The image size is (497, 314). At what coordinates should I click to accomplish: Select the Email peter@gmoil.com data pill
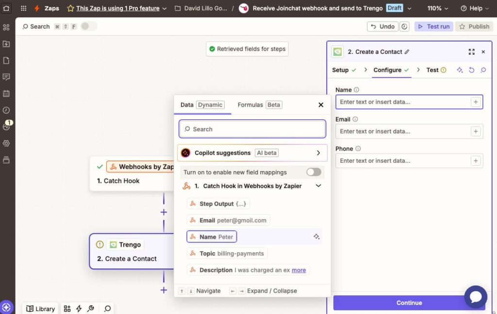(x=228, y=220)
